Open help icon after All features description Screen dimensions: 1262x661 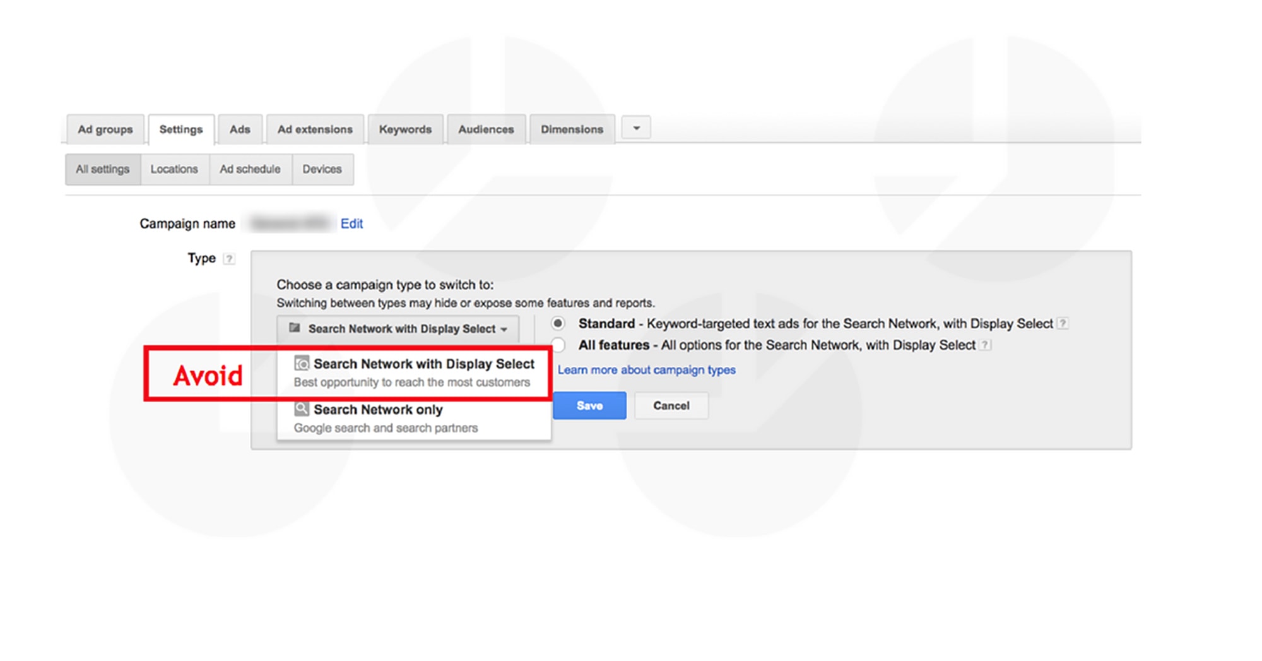[985, 345]
